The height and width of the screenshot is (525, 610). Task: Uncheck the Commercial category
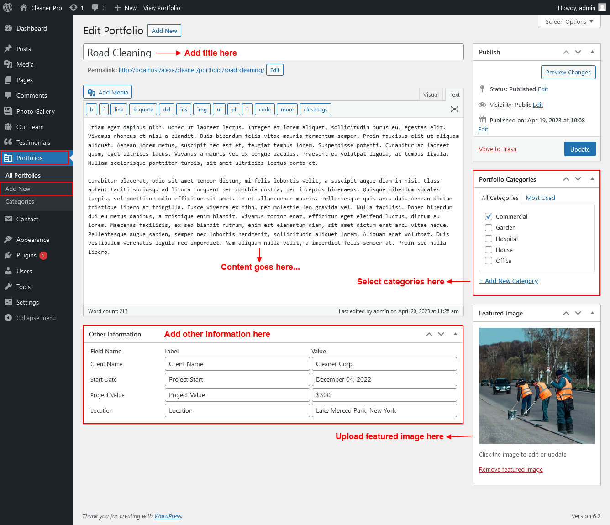coord(489,216)
